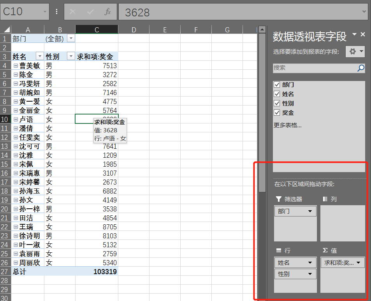Toggle the 奖金 field checkbox
Image resolution: width=371 pixels, height=301 pixels.
[x=277, y=113]
